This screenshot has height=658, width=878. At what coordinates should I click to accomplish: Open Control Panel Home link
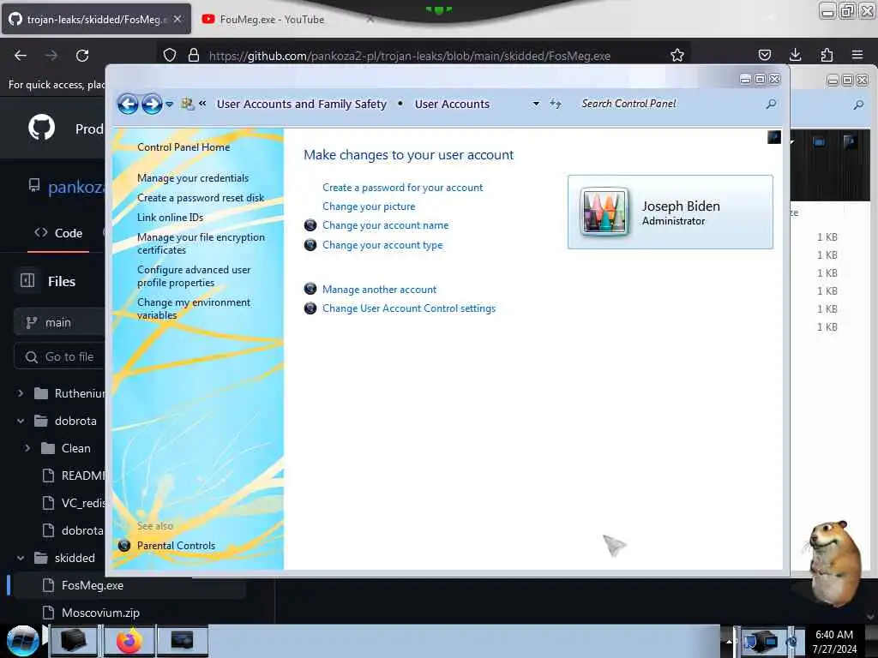coord(183,147)
